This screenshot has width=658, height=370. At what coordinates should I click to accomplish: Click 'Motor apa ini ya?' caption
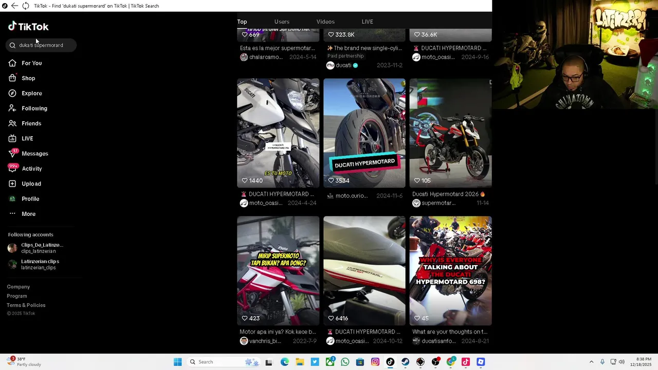point(278,332)
